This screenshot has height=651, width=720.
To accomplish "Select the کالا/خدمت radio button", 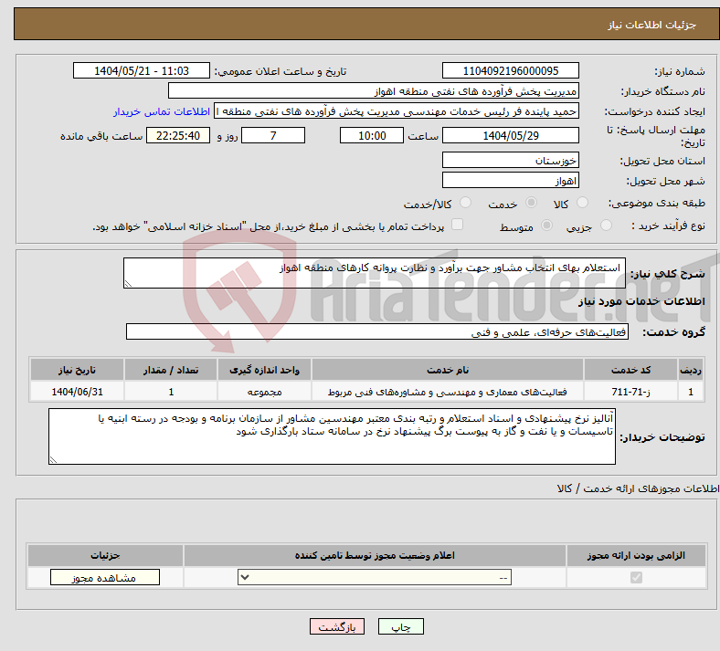I will click(466, 203).
